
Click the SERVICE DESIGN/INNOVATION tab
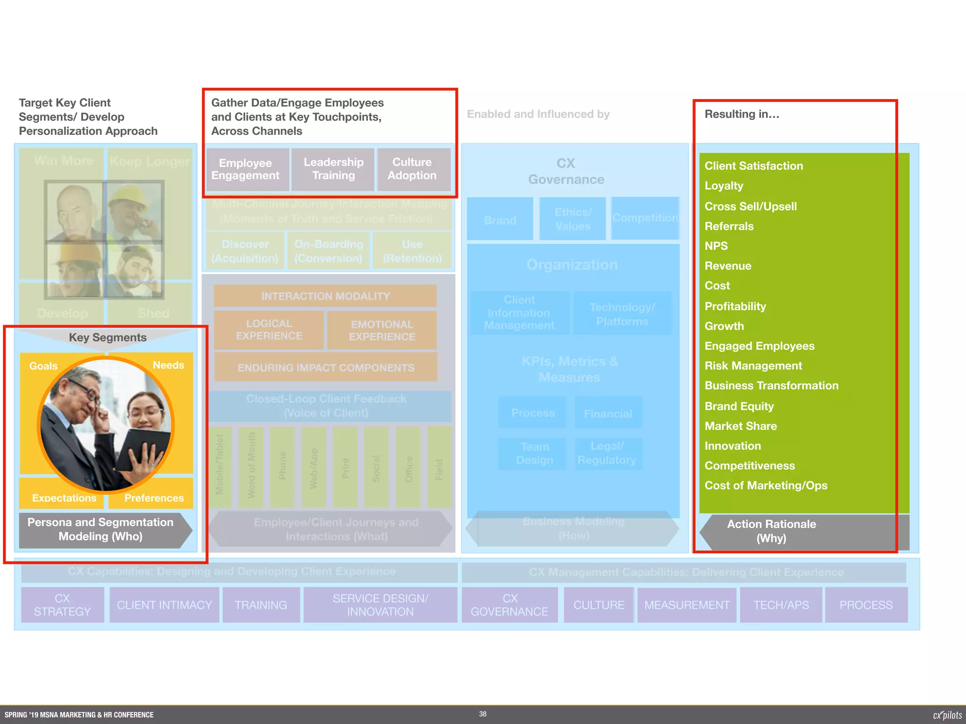click(380, 605)
